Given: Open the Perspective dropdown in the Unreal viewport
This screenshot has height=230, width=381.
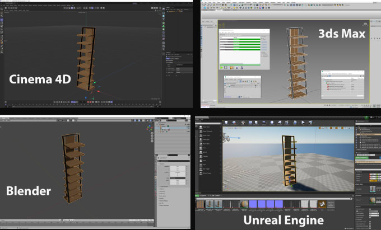Looking at the screenshot, I should click(230, 128).
